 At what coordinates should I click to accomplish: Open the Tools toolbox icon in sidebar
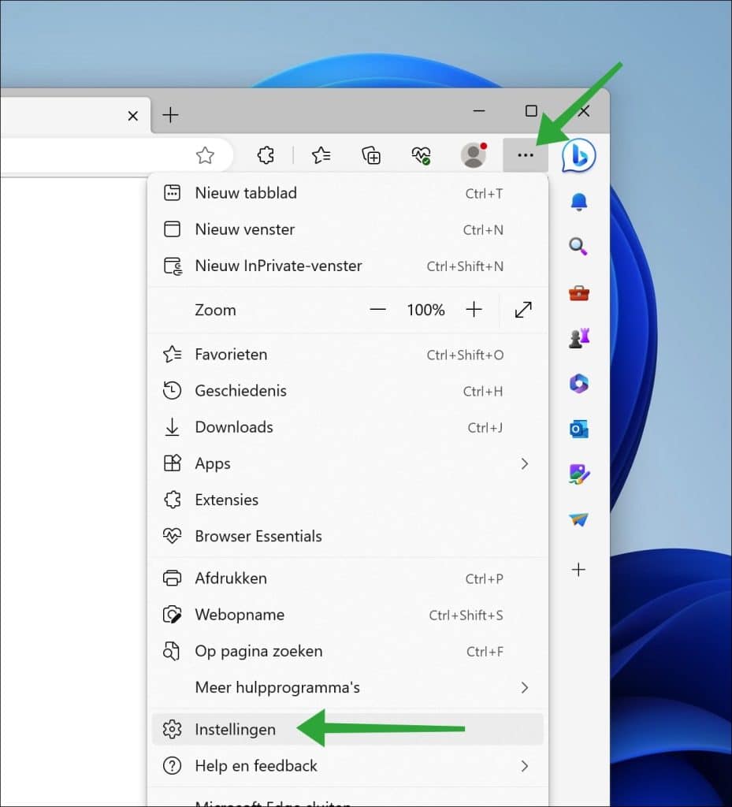(x=578, y=293)
